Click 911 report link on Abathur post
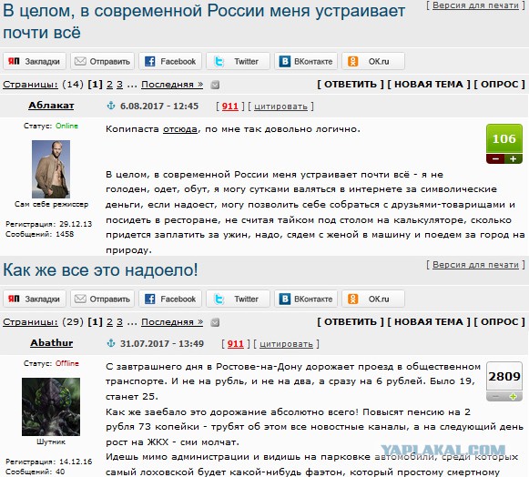The image size is (529, 477). coord(236,344)
